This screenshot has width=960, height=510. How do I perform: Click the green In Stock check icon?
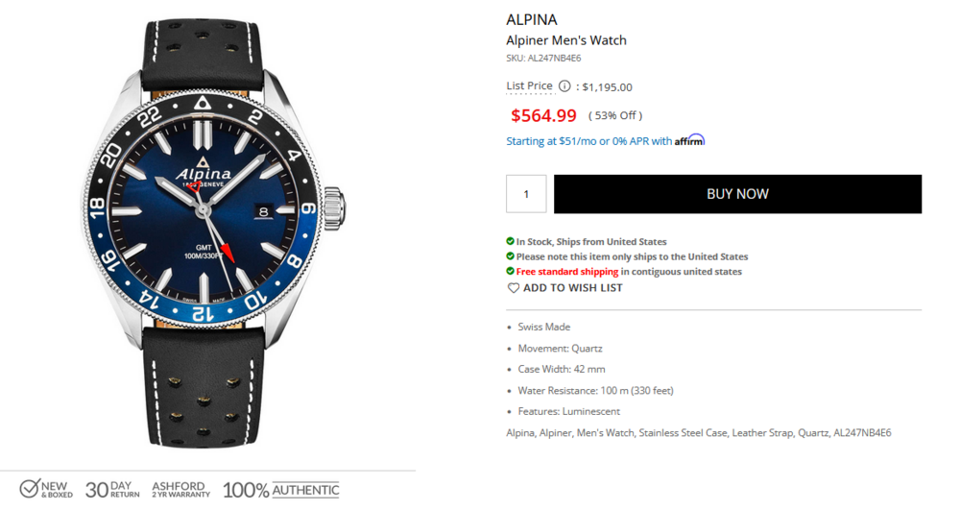click(x=511, y=242)
